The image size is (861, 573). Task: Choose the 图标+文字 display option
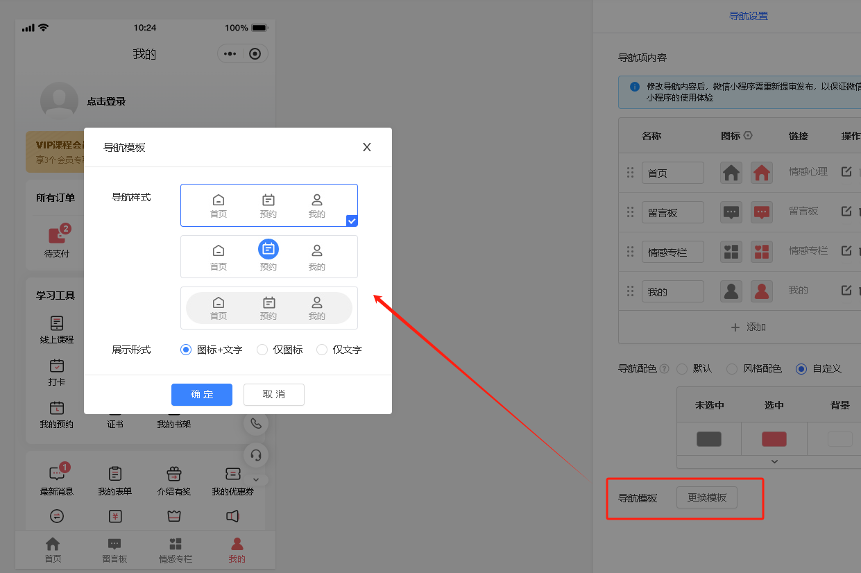[x=212, y=350]
